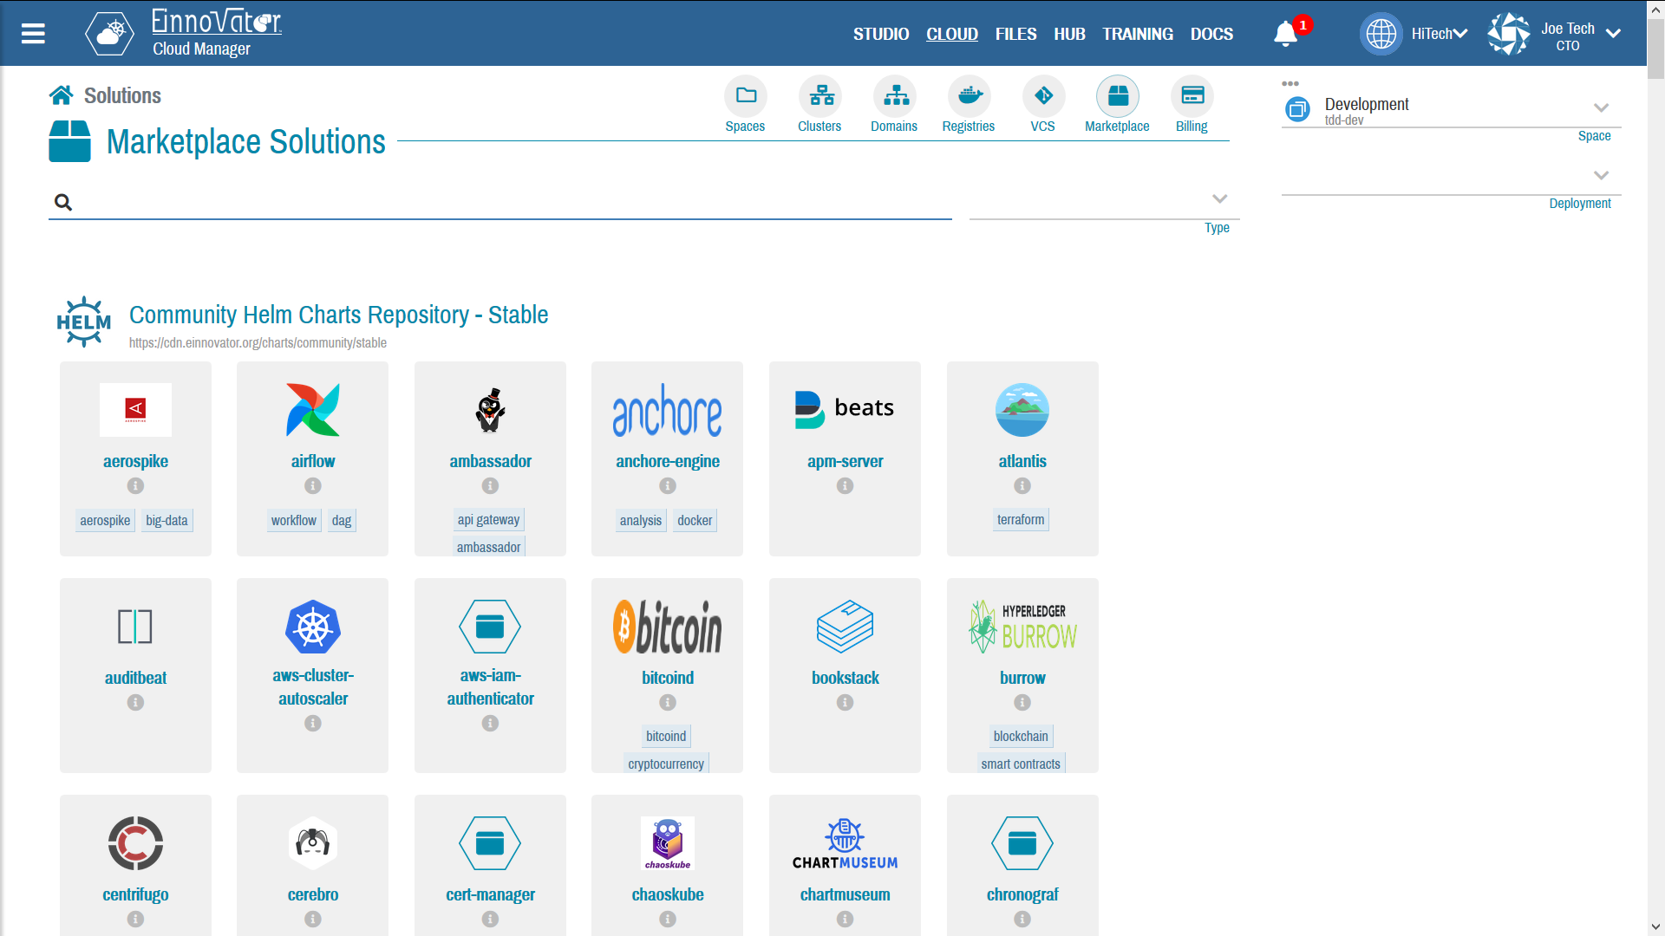The width and height of the screenshot is (1665, 936).
Task: Expand the Development space dropdown
Action: pos(1602,108)
